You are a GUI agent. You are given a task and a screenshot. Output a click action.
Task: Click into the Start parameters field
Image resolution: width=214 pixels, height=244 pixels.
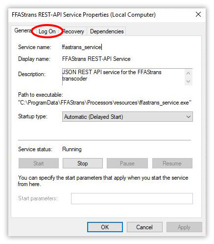[132, 198]
